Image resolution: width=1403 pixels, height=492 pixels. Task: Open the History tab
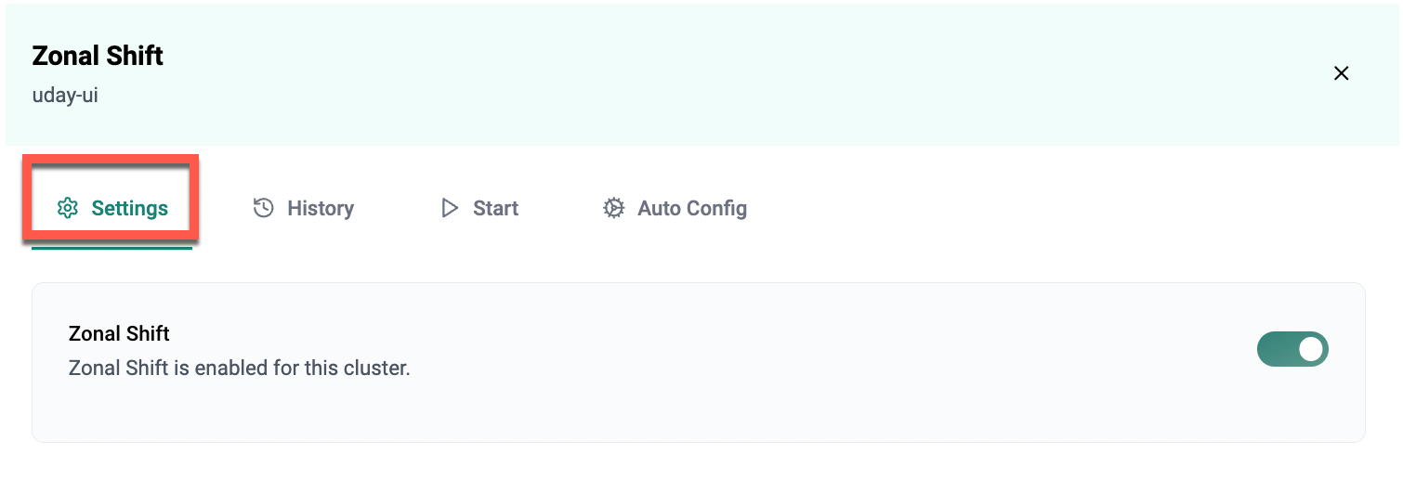(320, 208)
